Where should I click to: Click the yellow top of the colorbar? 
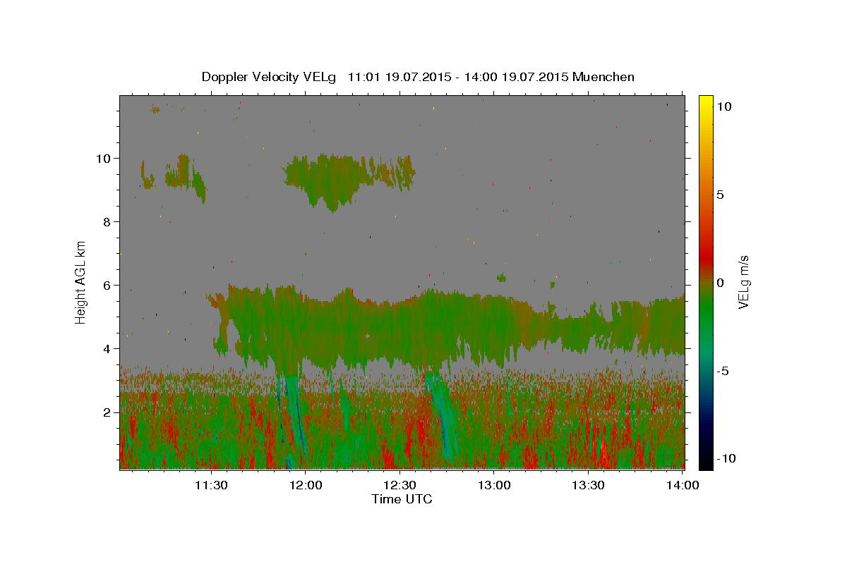(705, 102)
